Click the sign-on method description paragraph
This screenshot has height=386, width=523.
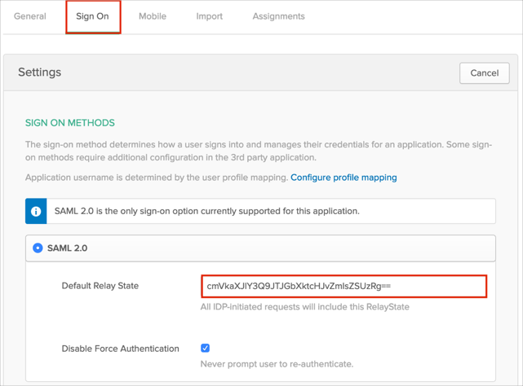point(258,151)
